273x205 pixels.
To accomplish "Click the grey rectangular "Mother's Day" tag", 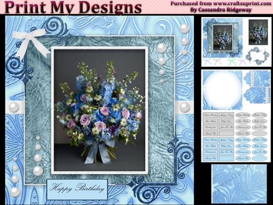I will [226, 115].
